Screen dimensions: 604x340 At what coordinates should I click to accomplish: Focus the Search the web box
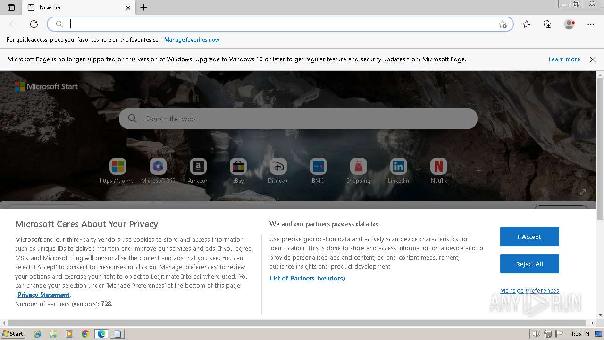[x=298, y=119]
